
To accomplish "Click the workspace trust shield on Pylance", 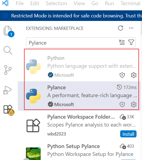I will pyautogui.click(x=122, y=104).
